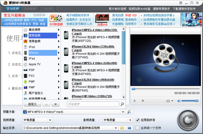Start conversion with the round convert button
Viewport: 203px width, 134px height.
pos(188,120)
